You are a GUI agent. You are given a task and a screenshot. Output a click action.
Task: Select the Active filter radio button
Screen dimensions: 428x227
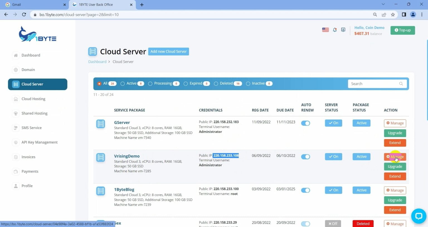tap(123, 83)
